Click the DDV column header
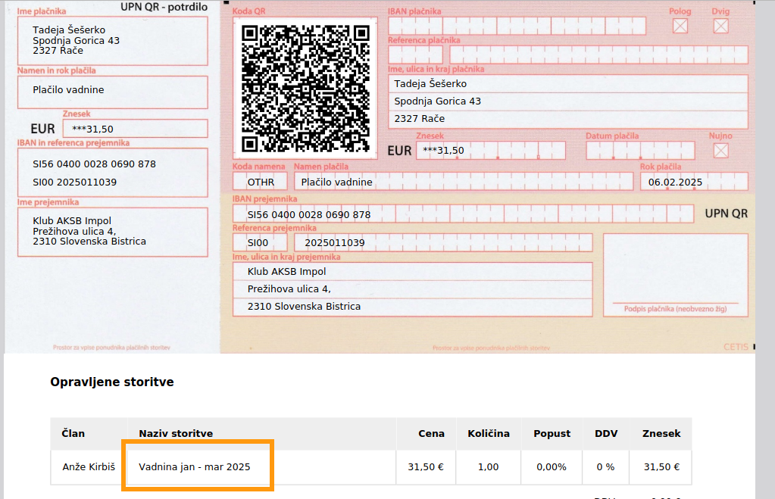 [606, 433]
